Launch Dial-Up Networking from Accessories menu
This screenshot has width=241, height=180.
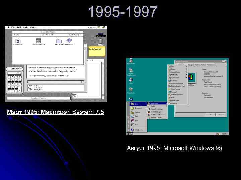point(177,84)
